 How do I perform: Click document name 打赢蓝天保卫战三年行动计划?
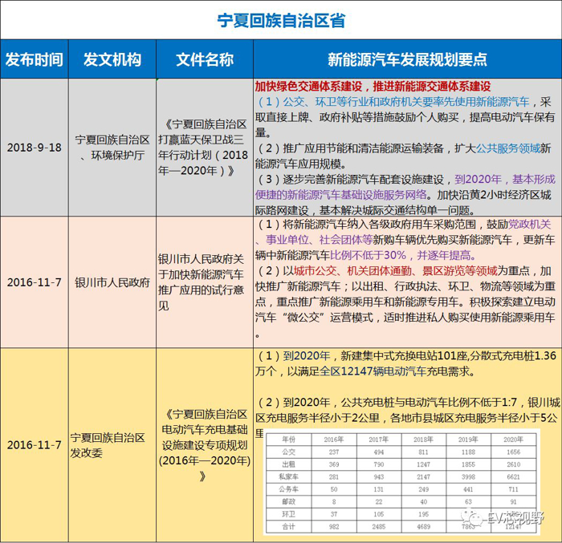204,148
